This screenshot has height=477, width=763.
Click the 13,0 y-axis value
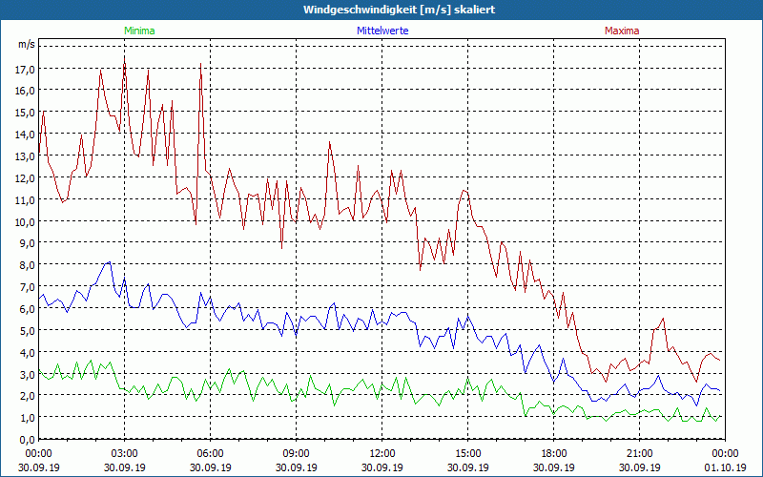26,156
